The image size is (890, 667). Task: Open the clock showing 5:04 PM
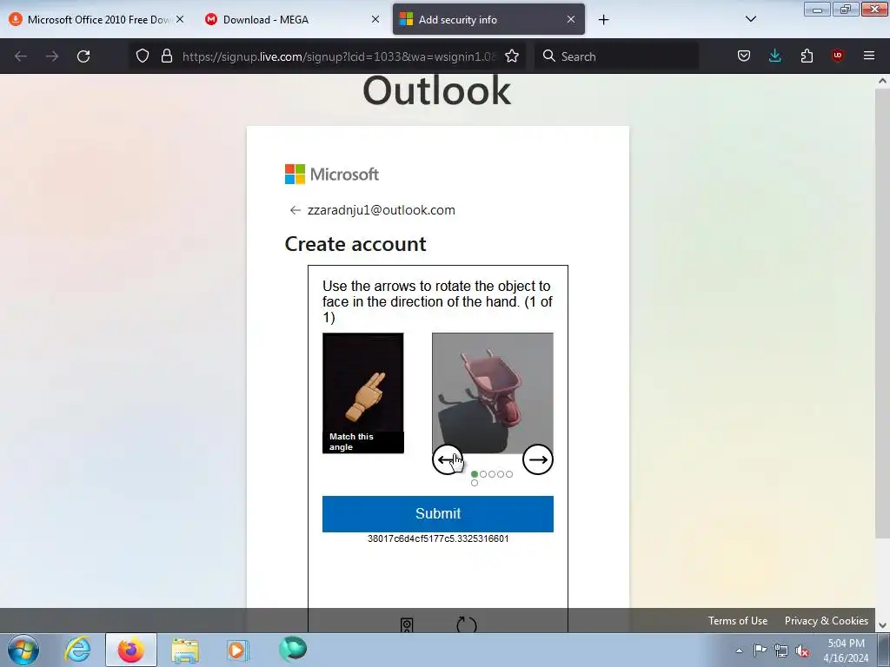846,650
